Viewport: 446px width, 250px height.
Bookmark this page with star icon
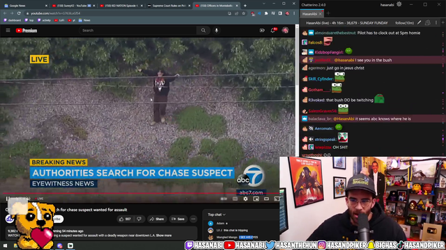pyautogui.click(x=243, y=13)
